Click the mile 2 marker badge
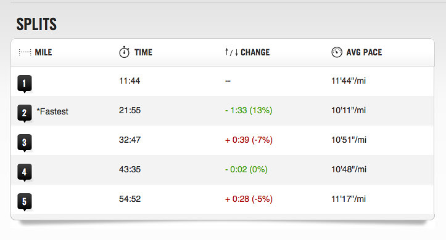Screen dimensions: 446x240 click(x=25, y=113)
